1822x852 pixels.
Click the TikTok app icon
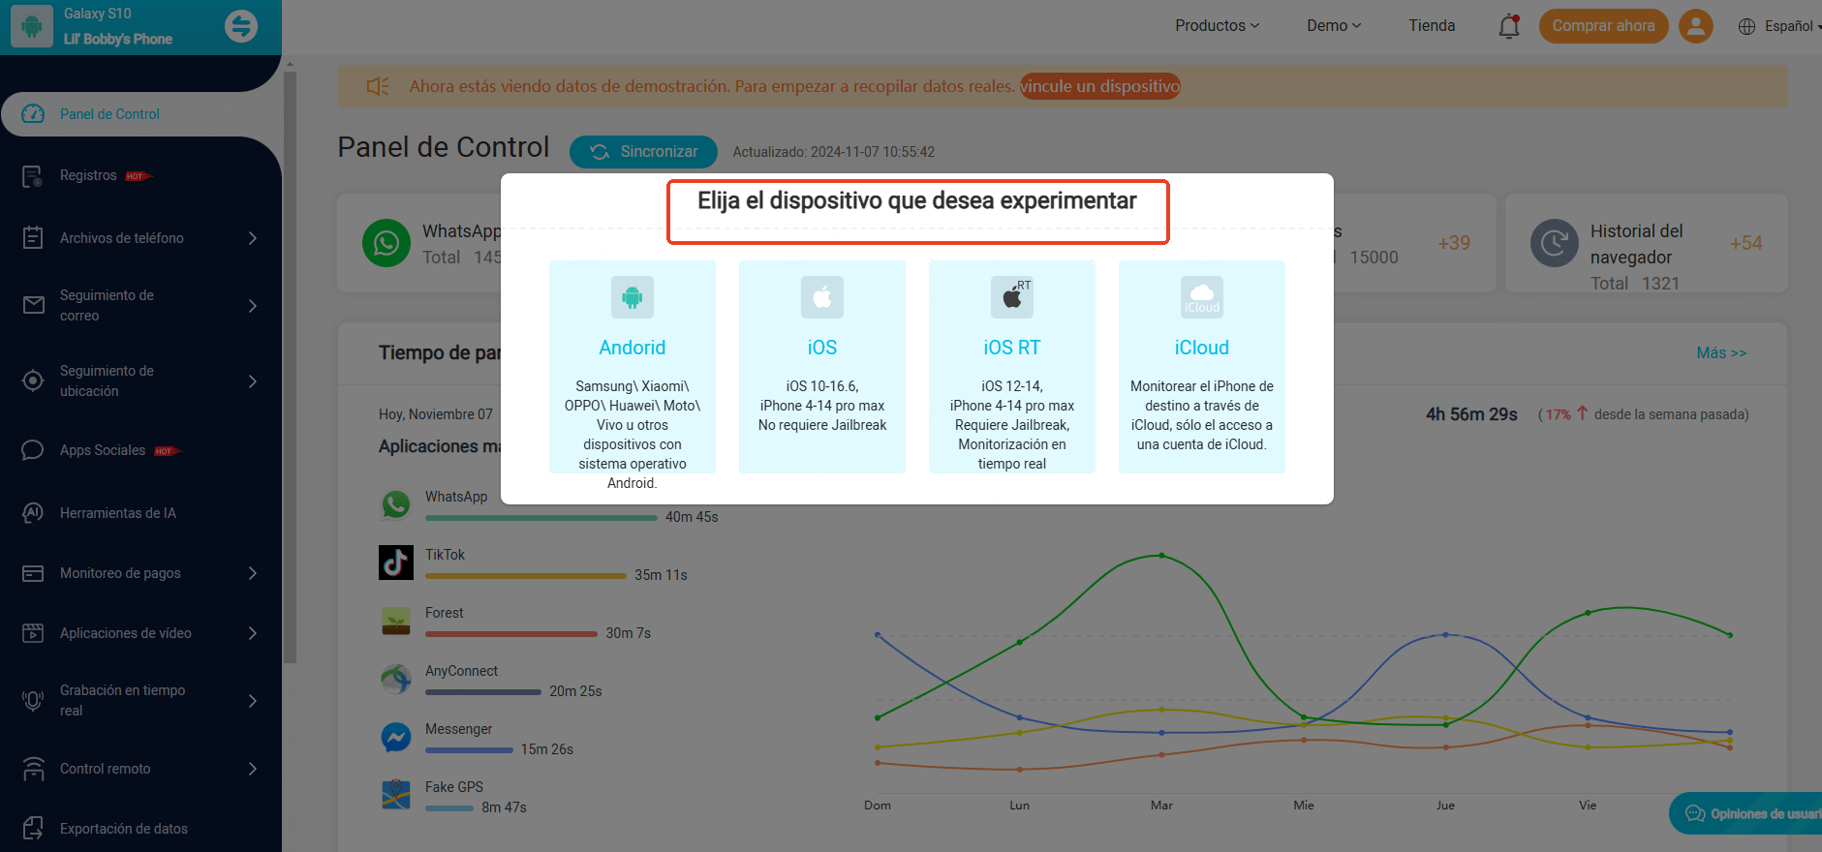(396, 563)
